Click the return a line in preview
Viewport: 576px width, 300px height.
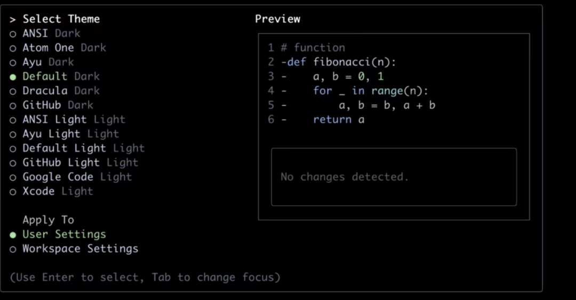tap(338, 120)
